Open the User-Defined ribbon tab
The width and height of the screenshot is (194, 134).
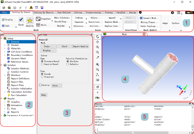click(x=64, y=12)
